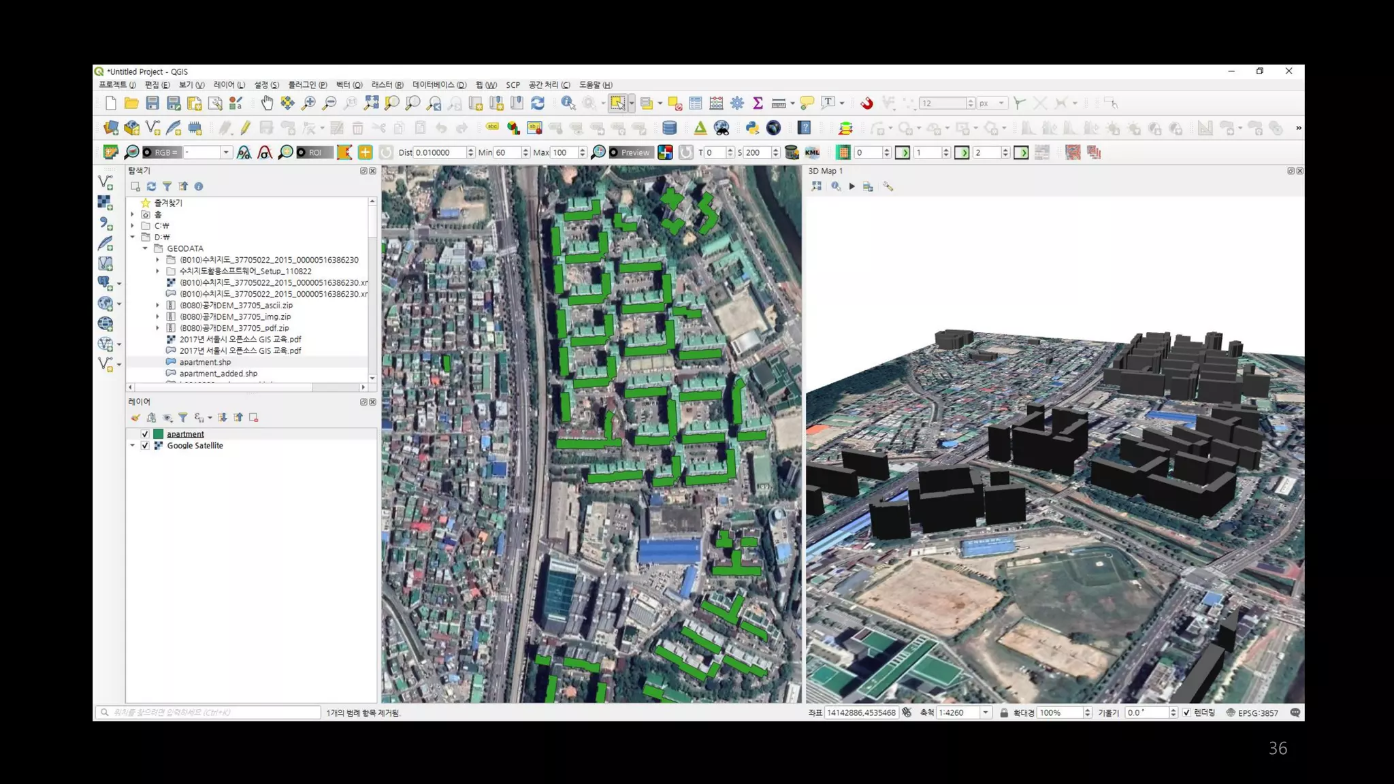Open the Python console icon
Image resolution: width=1394 pixels, height=784 pixels.
coord(752,128)
